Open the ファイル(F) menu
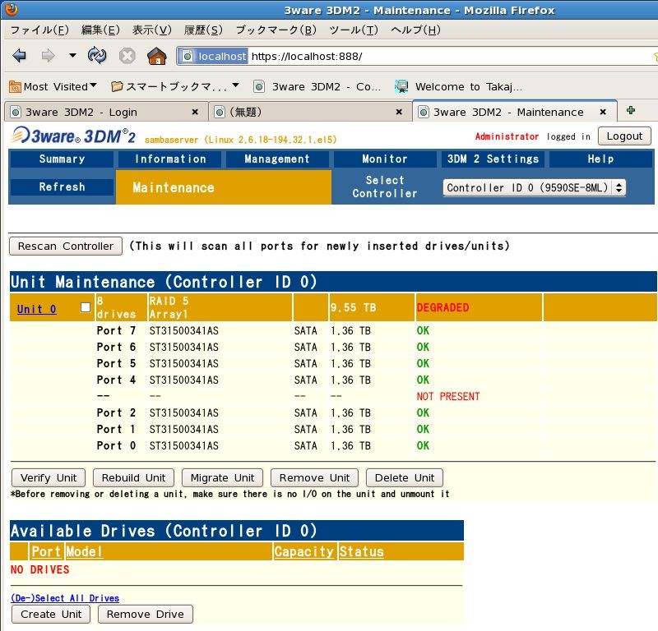 point(39,30)
